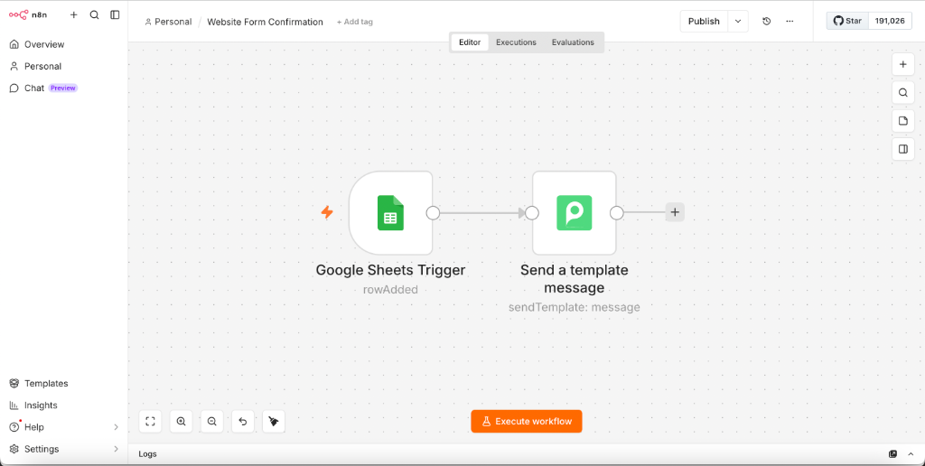Fit workflow to view
925x466 pixels.
[x=151, y=421]
